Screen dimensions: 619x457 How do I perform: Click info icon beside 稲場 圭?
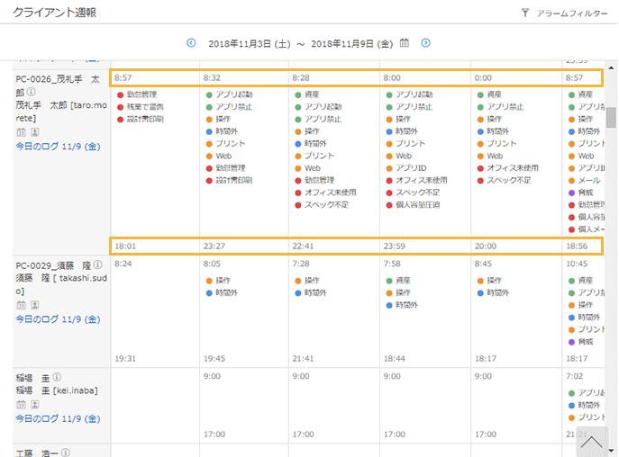point(56,377)
